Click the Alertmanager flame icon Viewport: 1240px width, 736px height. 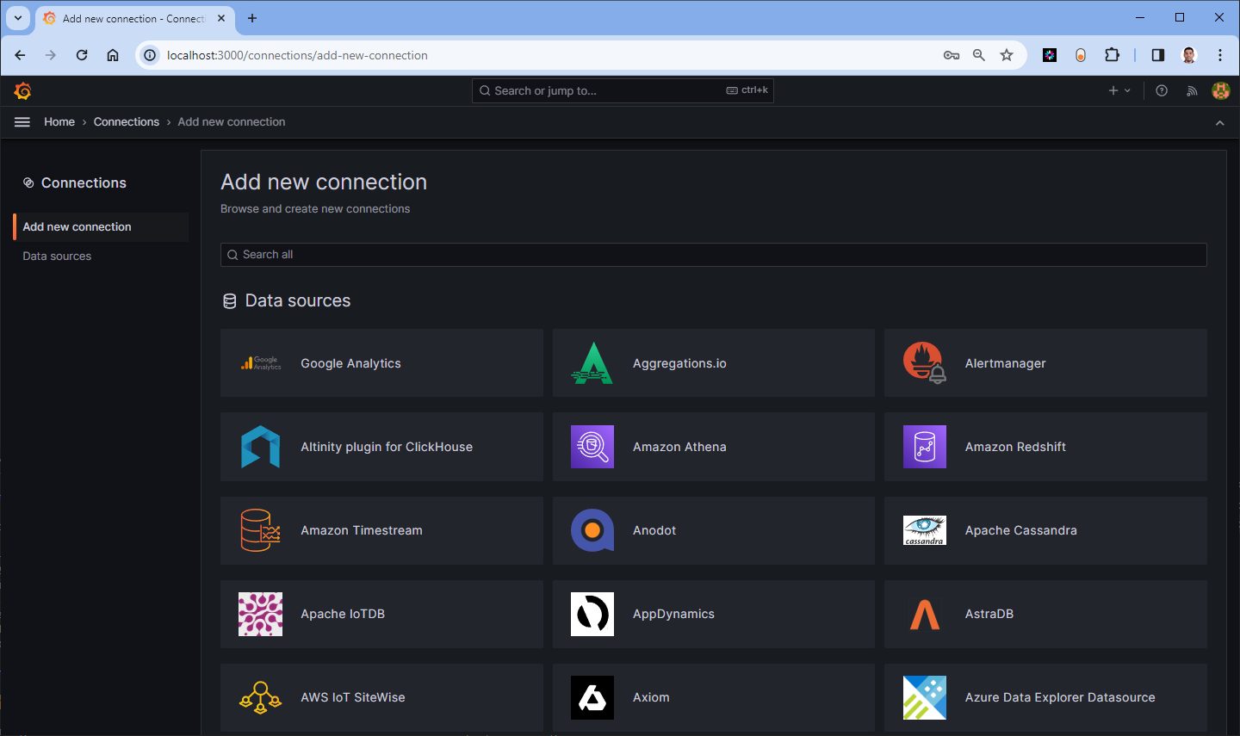tap(925, 363)
